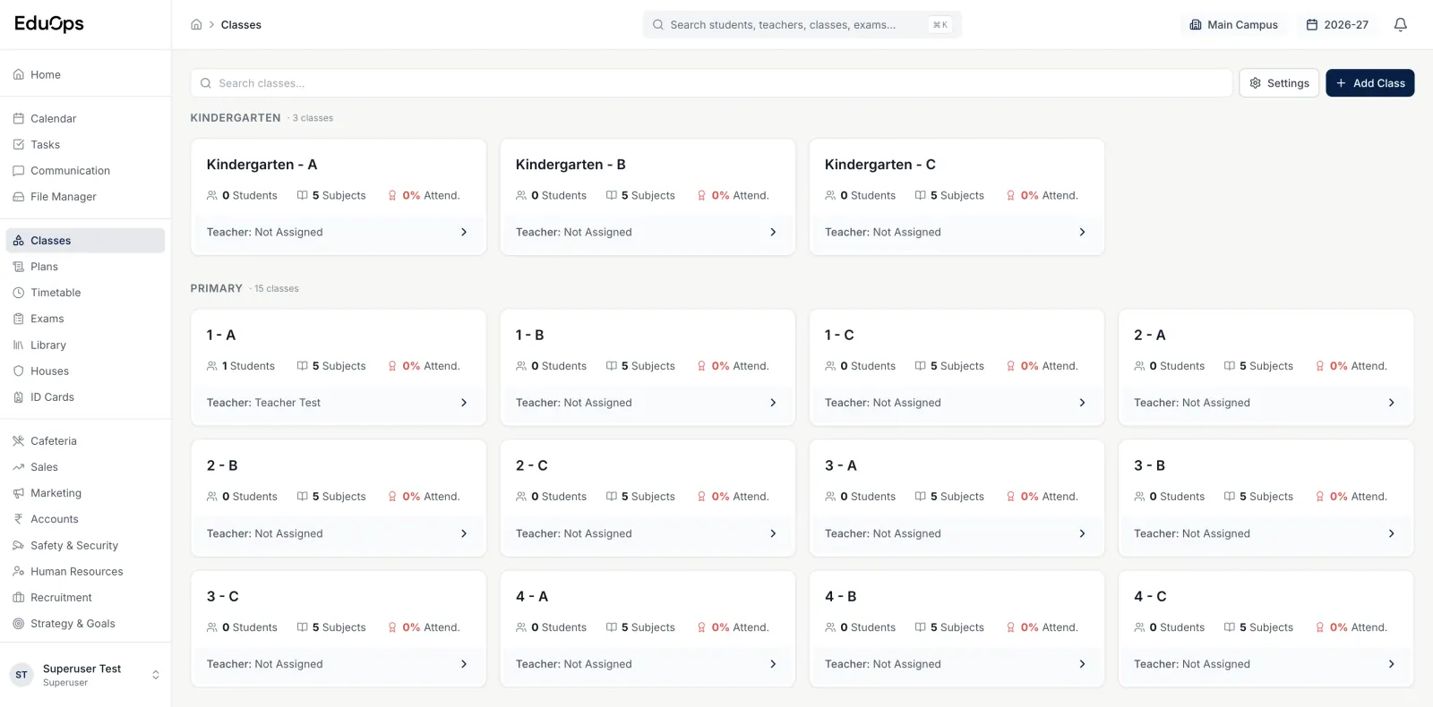Click the Calendar sidebar icon
Image resolution: width=1433 pixels, height=707 pixels.
18,118
